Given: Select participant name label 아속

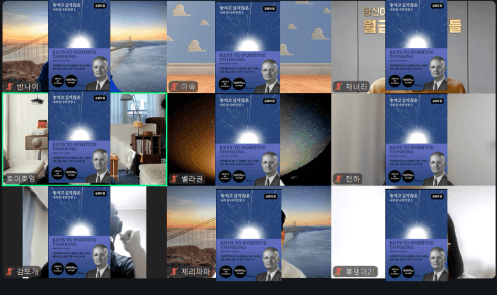Looking at the screenshot, I should (188, 87).
